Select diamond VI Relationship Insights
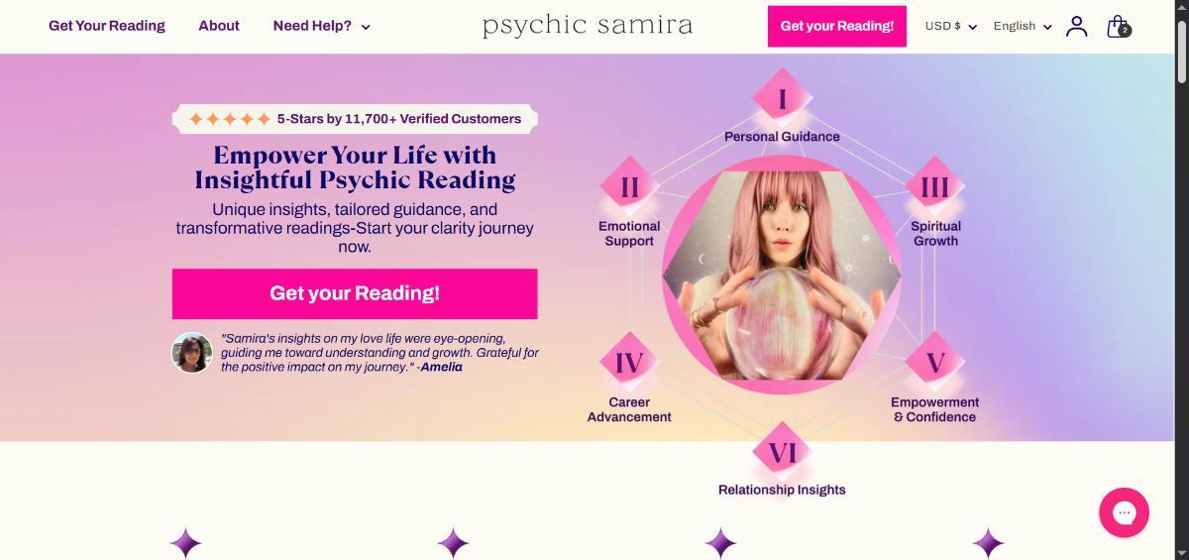 click(x=782, y=453)
